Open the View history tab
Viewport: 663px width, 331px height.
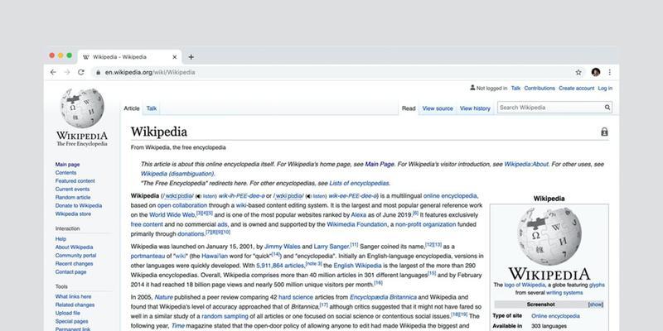point(475,108)
